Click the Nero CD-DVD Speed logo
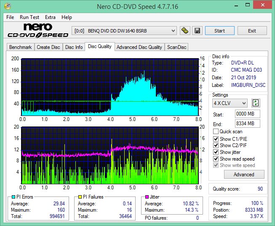The width and height of the screenshot is (275, 226). tap(38, 30)
